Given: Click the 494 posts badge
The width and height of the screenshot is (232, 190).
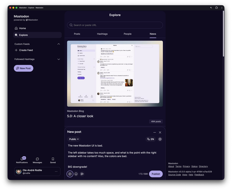Looking at the screenshot, I should click(x=156, y=121).
